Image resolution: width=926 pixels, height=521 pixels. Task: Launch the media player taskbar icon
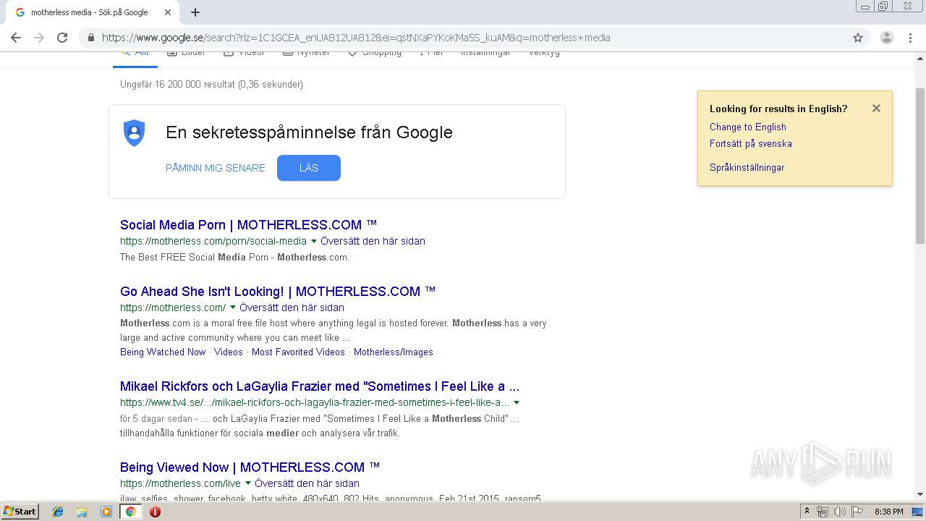pyautogui.click(x=106, y=512)
